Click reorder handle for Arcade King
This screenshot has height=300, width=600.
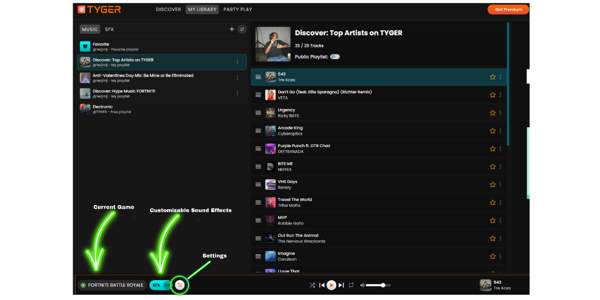258,131
